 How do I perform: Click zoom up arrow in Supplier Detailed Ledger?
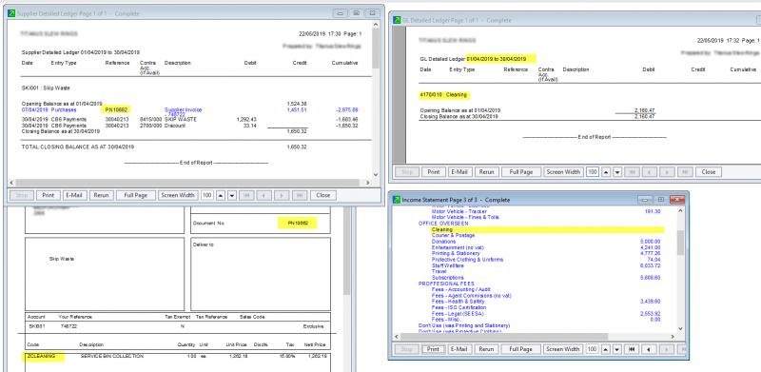(221, 195)
